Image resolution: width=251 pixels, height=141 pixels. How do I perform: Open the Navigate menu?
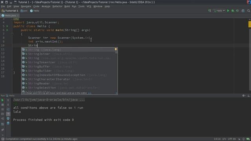coord(26,6)
